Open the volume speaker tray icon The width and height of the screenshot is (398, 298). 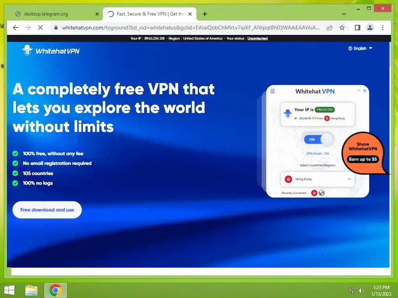(361, 290)
